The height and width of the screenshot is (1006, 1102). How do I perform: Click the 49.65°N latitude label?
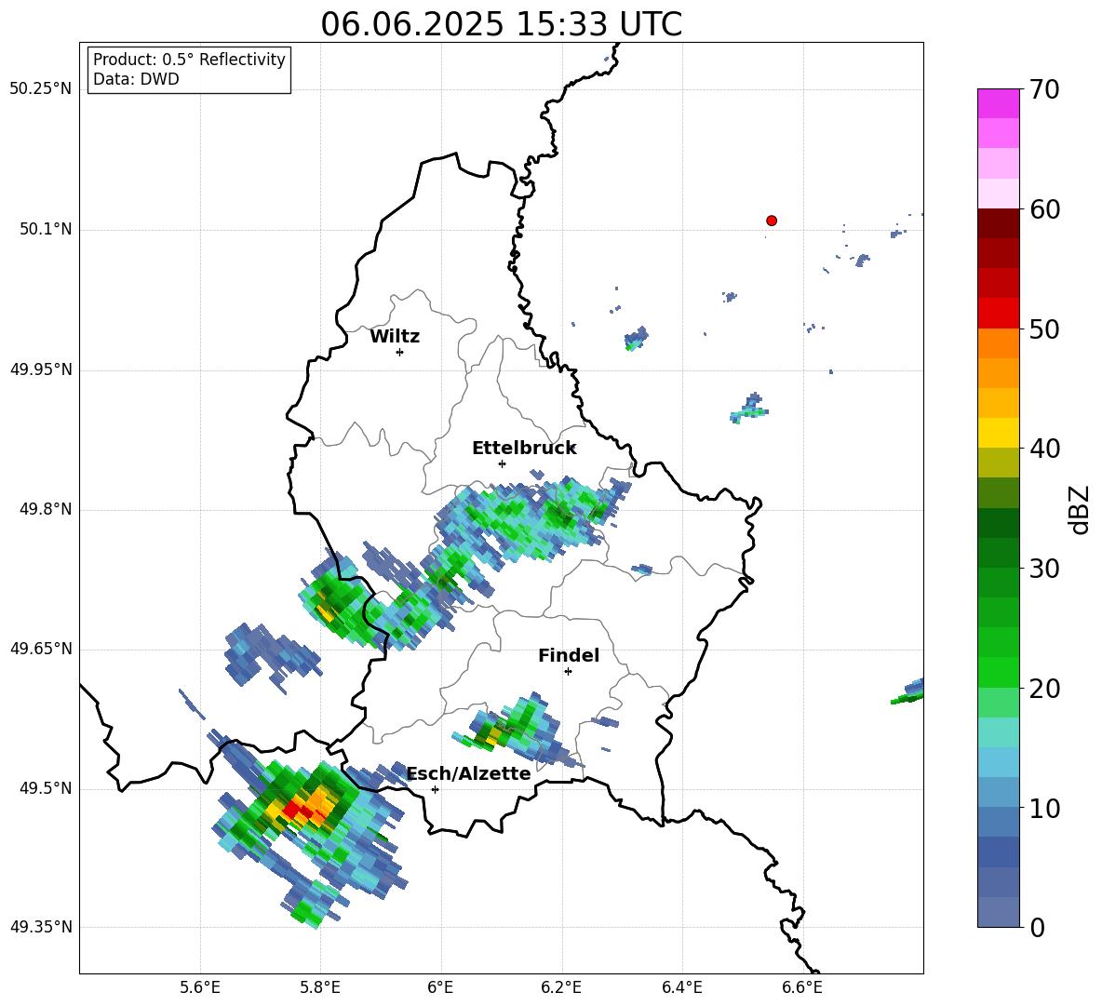tap(41, 650)
